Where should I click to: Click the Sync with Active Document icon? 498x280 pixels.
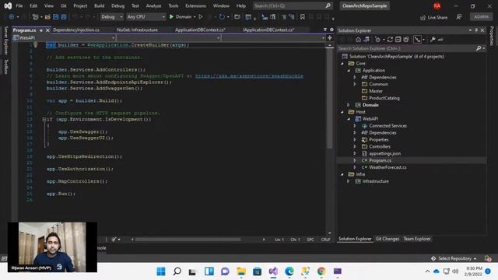coord(390,40)
